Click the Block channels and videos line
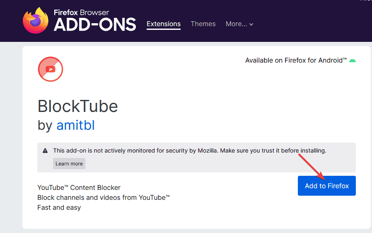This screenshot has height=233, width=372. 104,198
